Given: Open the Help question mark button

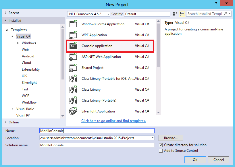Looking at the screenshot, I should 216,3.
